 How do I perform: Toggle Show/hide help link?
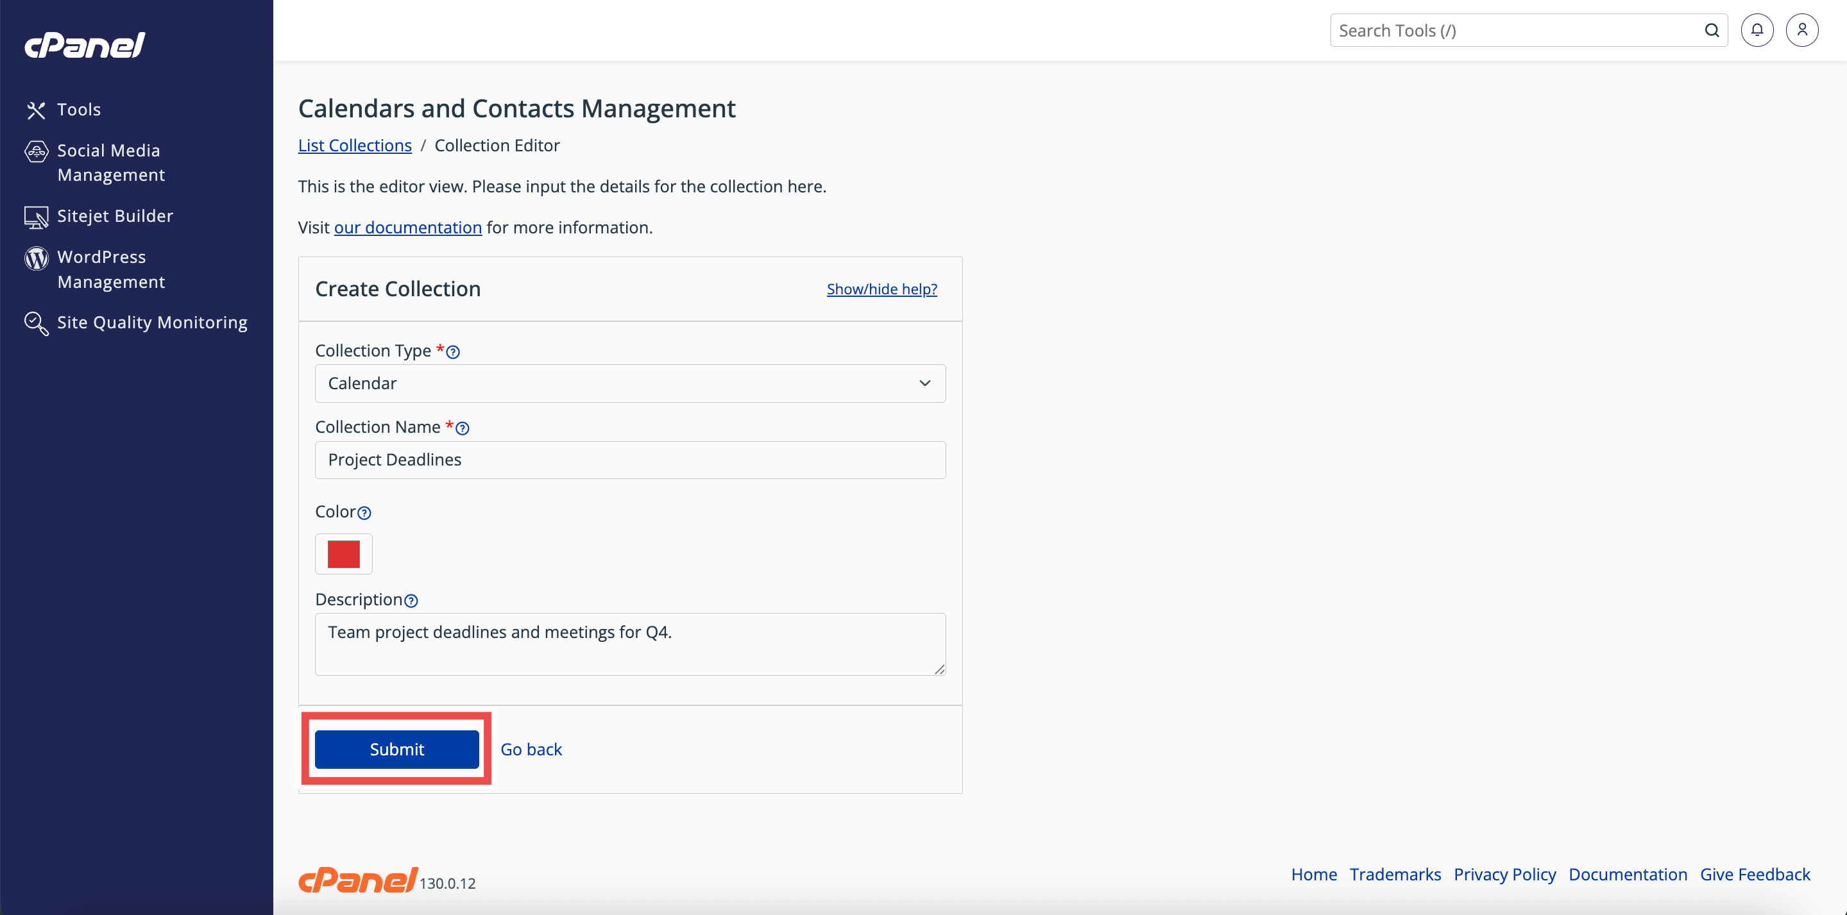(x=881, y=289)
